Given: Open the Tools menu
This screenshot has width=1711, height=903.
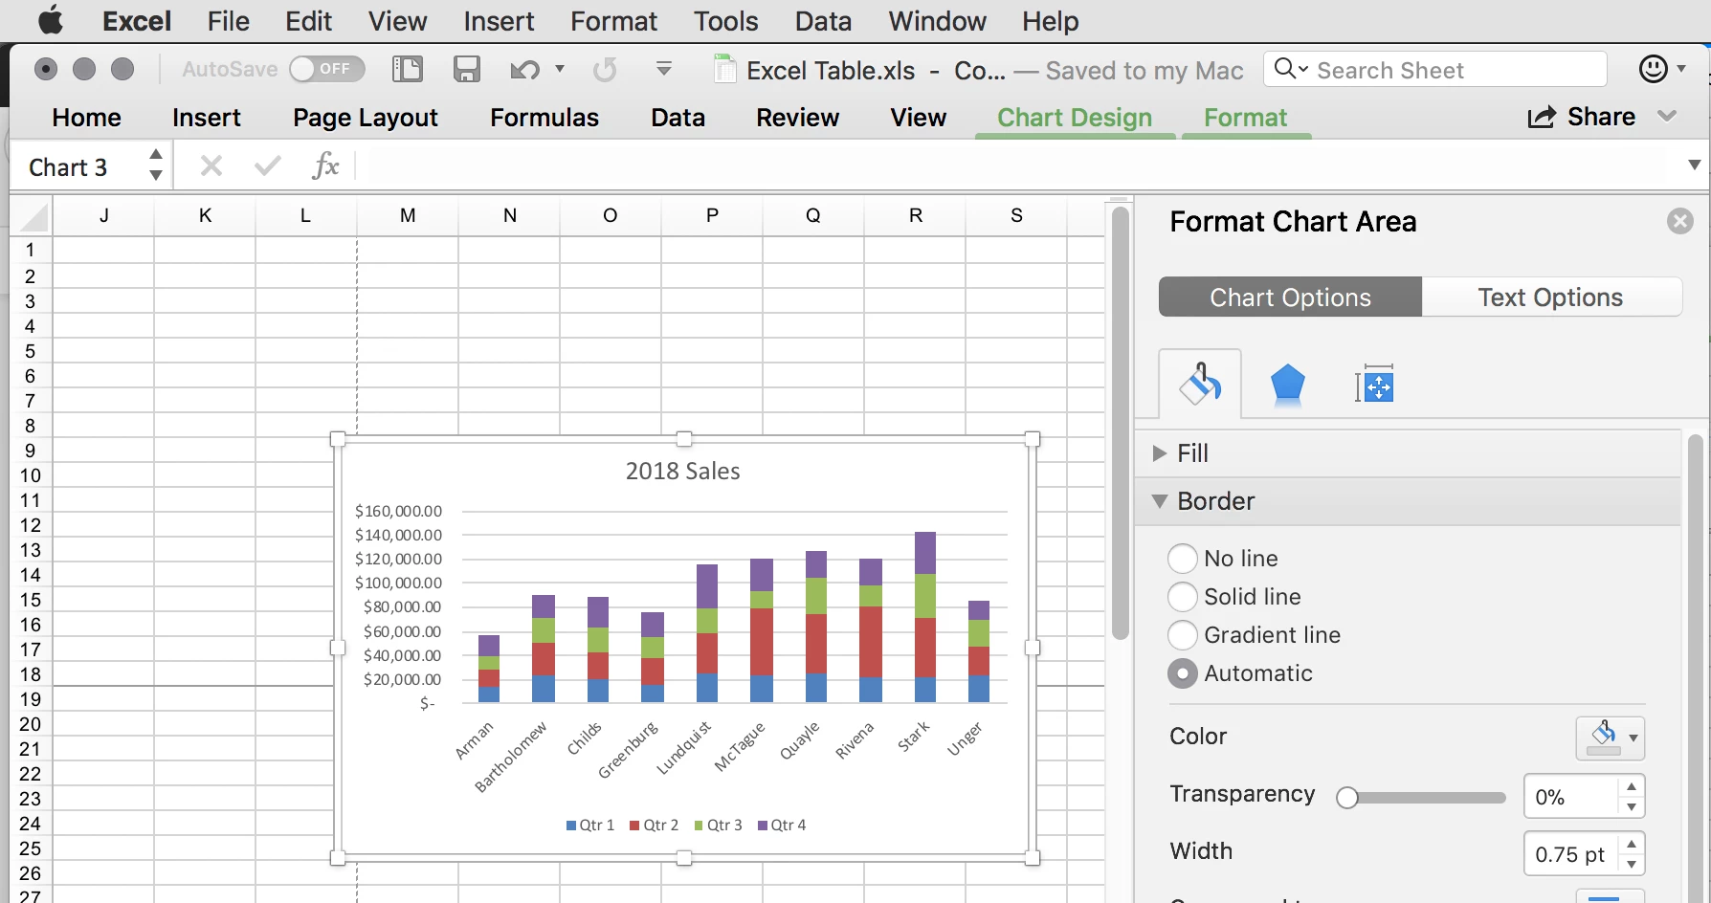Looking at the screenshot, I should 725,21.
